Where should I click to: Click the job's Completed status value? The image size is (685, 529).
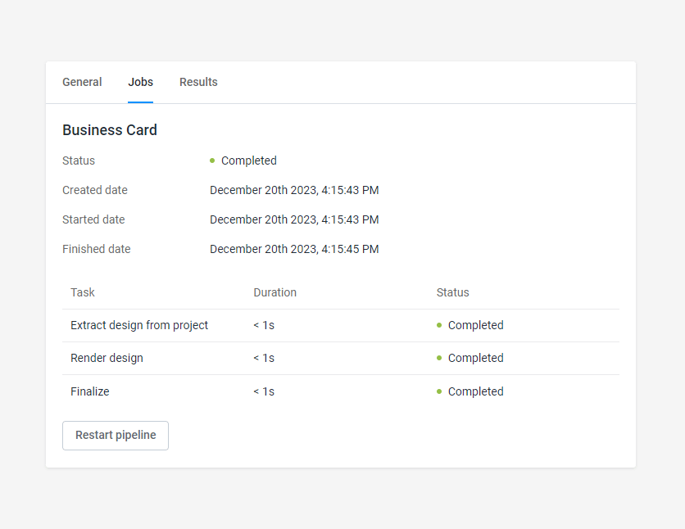point(248,161)
